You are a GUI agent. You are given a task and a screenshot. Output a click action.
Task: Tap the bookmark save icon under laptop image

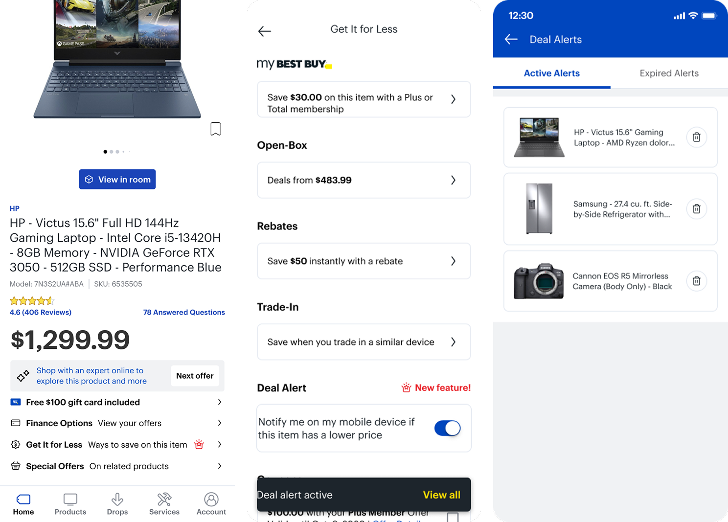[x=215, y=129]
